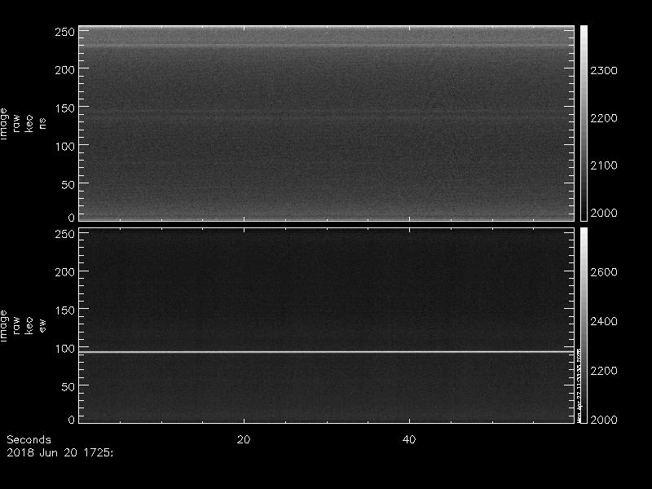This screenshot has height=489, width=652.
Task: Click the 40 seconds label on time axis
Action: 409,439
